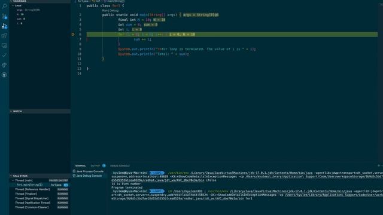Open the Run and Debug view
The image size is (383, 215).
tap(4, 26)
